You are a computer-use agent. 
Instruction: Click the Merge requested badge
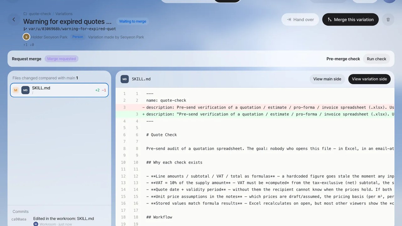point(62,59)
